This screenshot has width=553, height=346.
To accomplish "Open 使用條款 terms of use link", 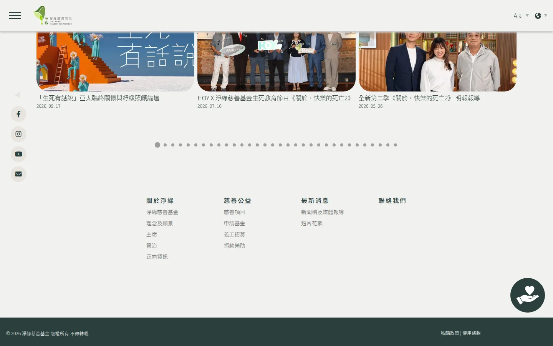I will tap(472, 333).
